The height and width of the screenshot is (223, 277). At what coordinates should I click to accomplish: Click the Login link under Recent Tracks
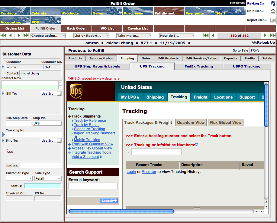coord(131,172)
